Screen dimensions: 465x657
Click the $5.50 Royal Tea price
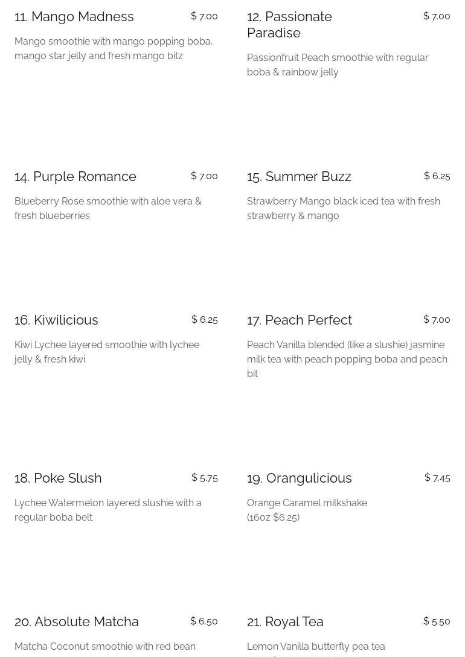[437, 621]
